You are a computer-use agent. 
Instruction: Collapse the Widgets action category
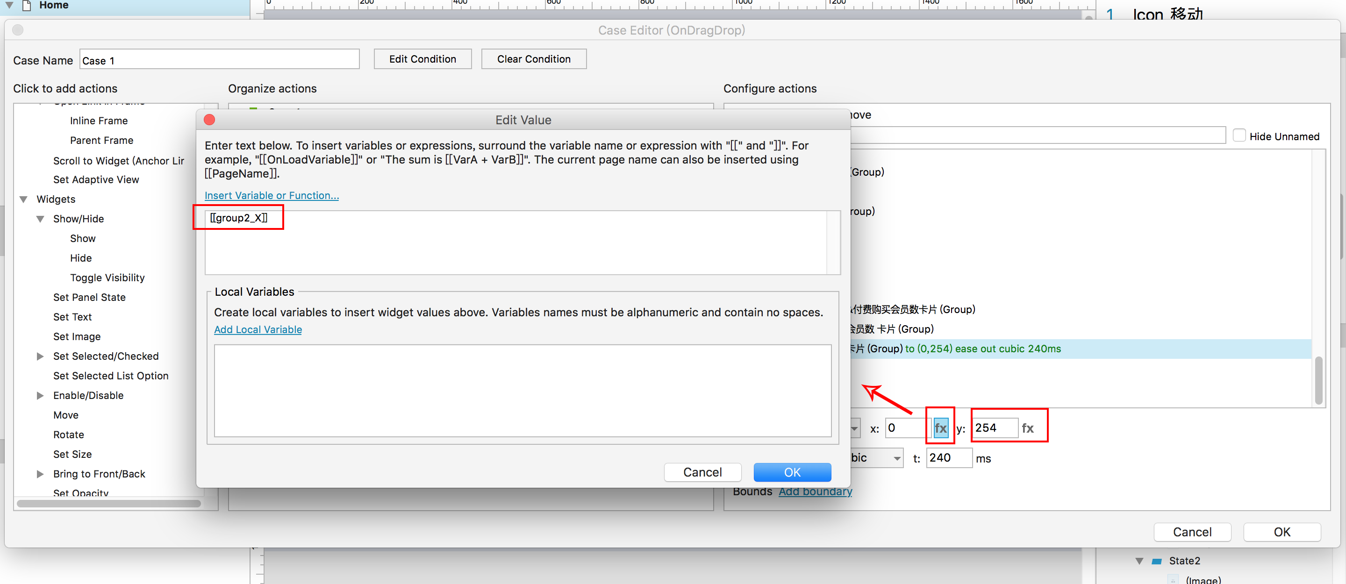23,199
